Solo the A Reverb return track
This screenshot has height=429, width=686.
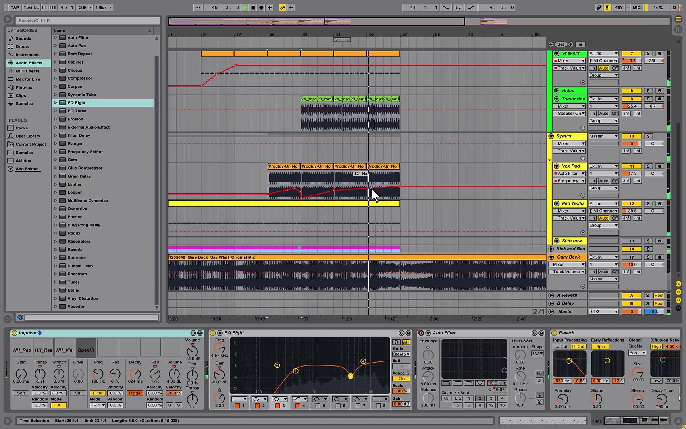coord(647,296)
